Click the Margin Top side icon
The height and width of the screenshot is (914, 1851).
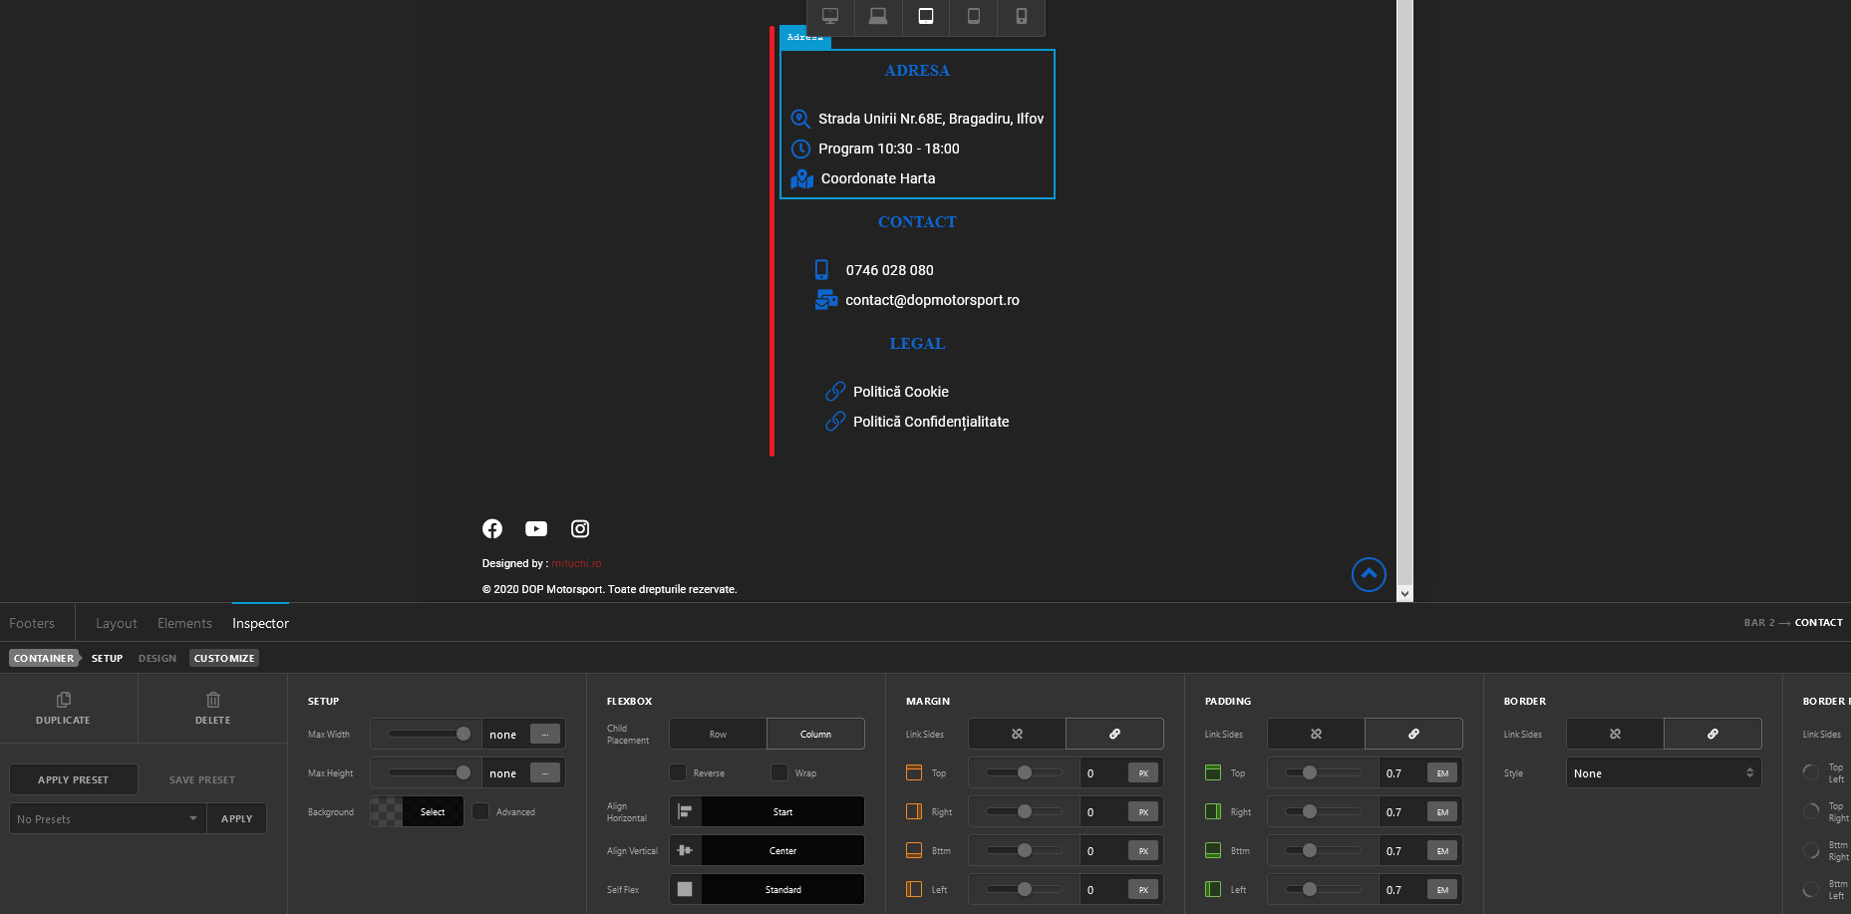point(914,772)
